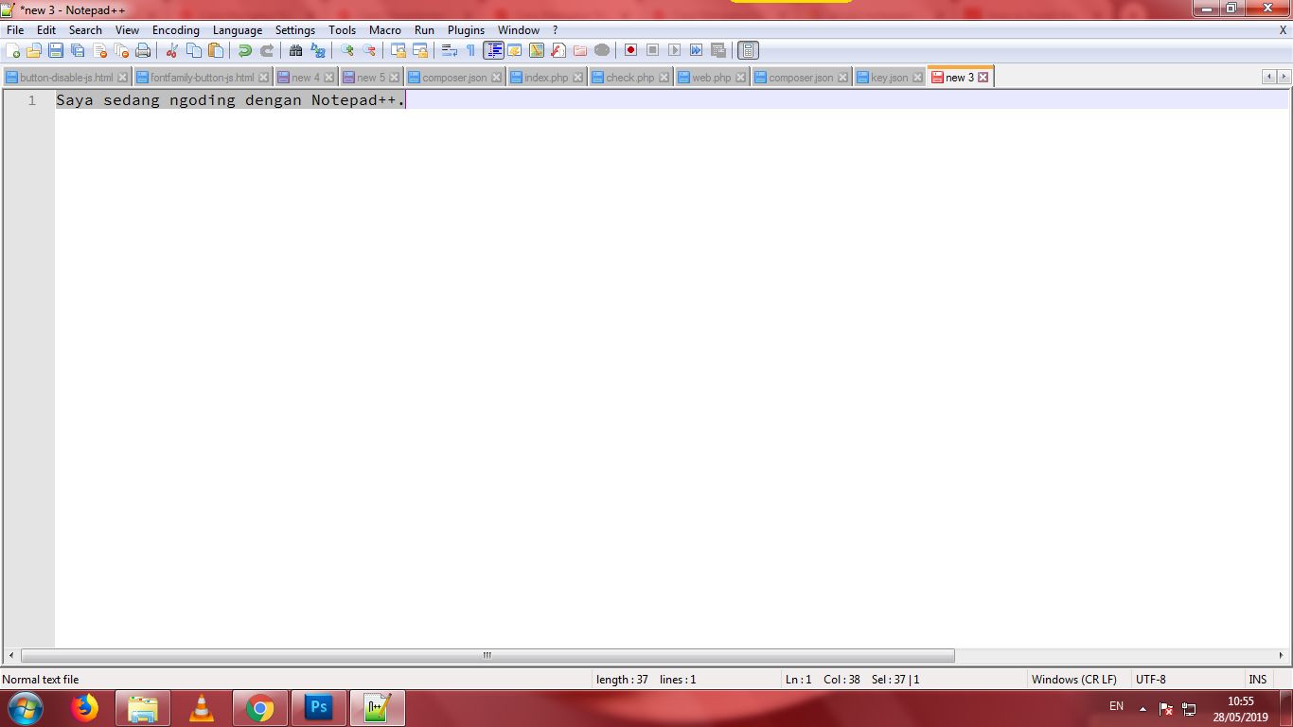Screen dimensions: 1293x727
Task: Close the key.json tab
Action: 916,77
